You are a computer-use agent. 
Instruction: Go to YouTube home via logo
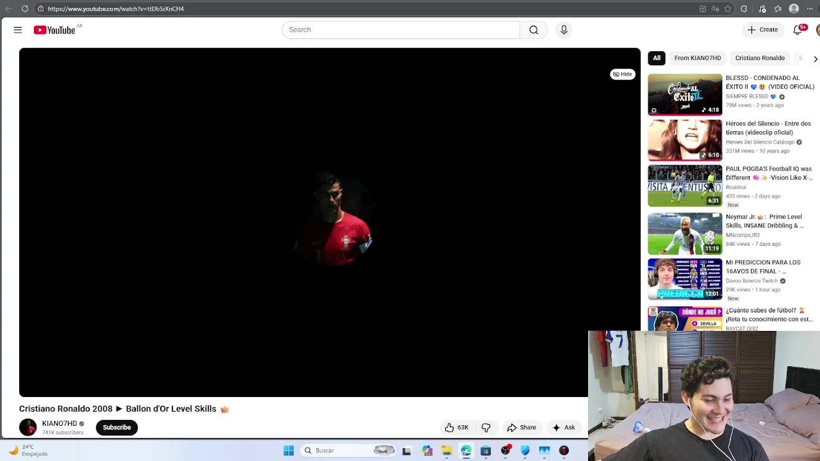(54, 30)
